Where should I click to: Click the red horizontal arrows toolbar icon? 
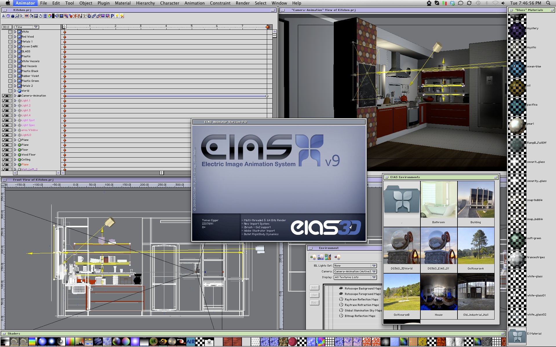point(27,16)
